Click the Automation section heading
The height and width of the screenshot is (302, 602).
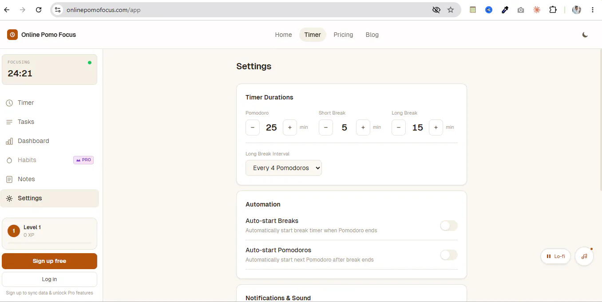tap(263, 204)
